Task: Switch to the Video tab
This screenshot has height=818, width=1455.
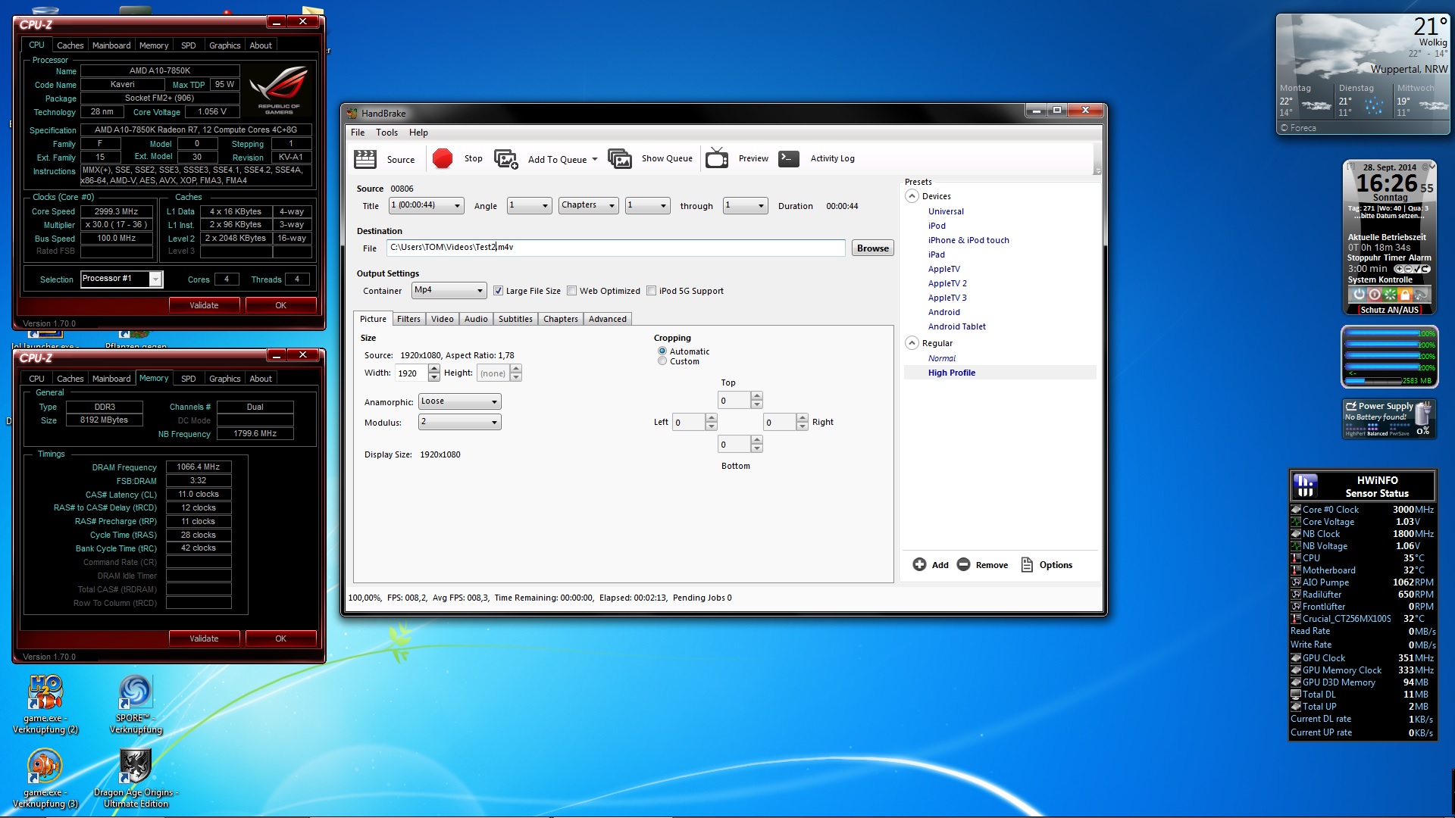Action: tap(442, 319)
